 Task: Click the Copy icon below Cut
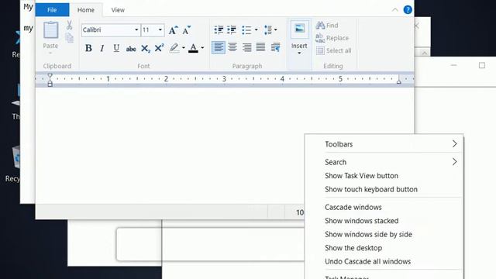pos(69,38)
